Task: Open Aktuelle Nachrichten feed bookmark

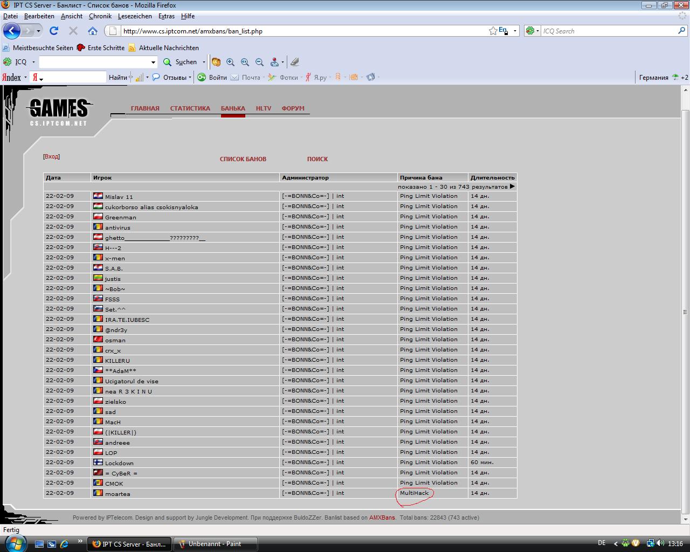Action: (x=163, y=48)
